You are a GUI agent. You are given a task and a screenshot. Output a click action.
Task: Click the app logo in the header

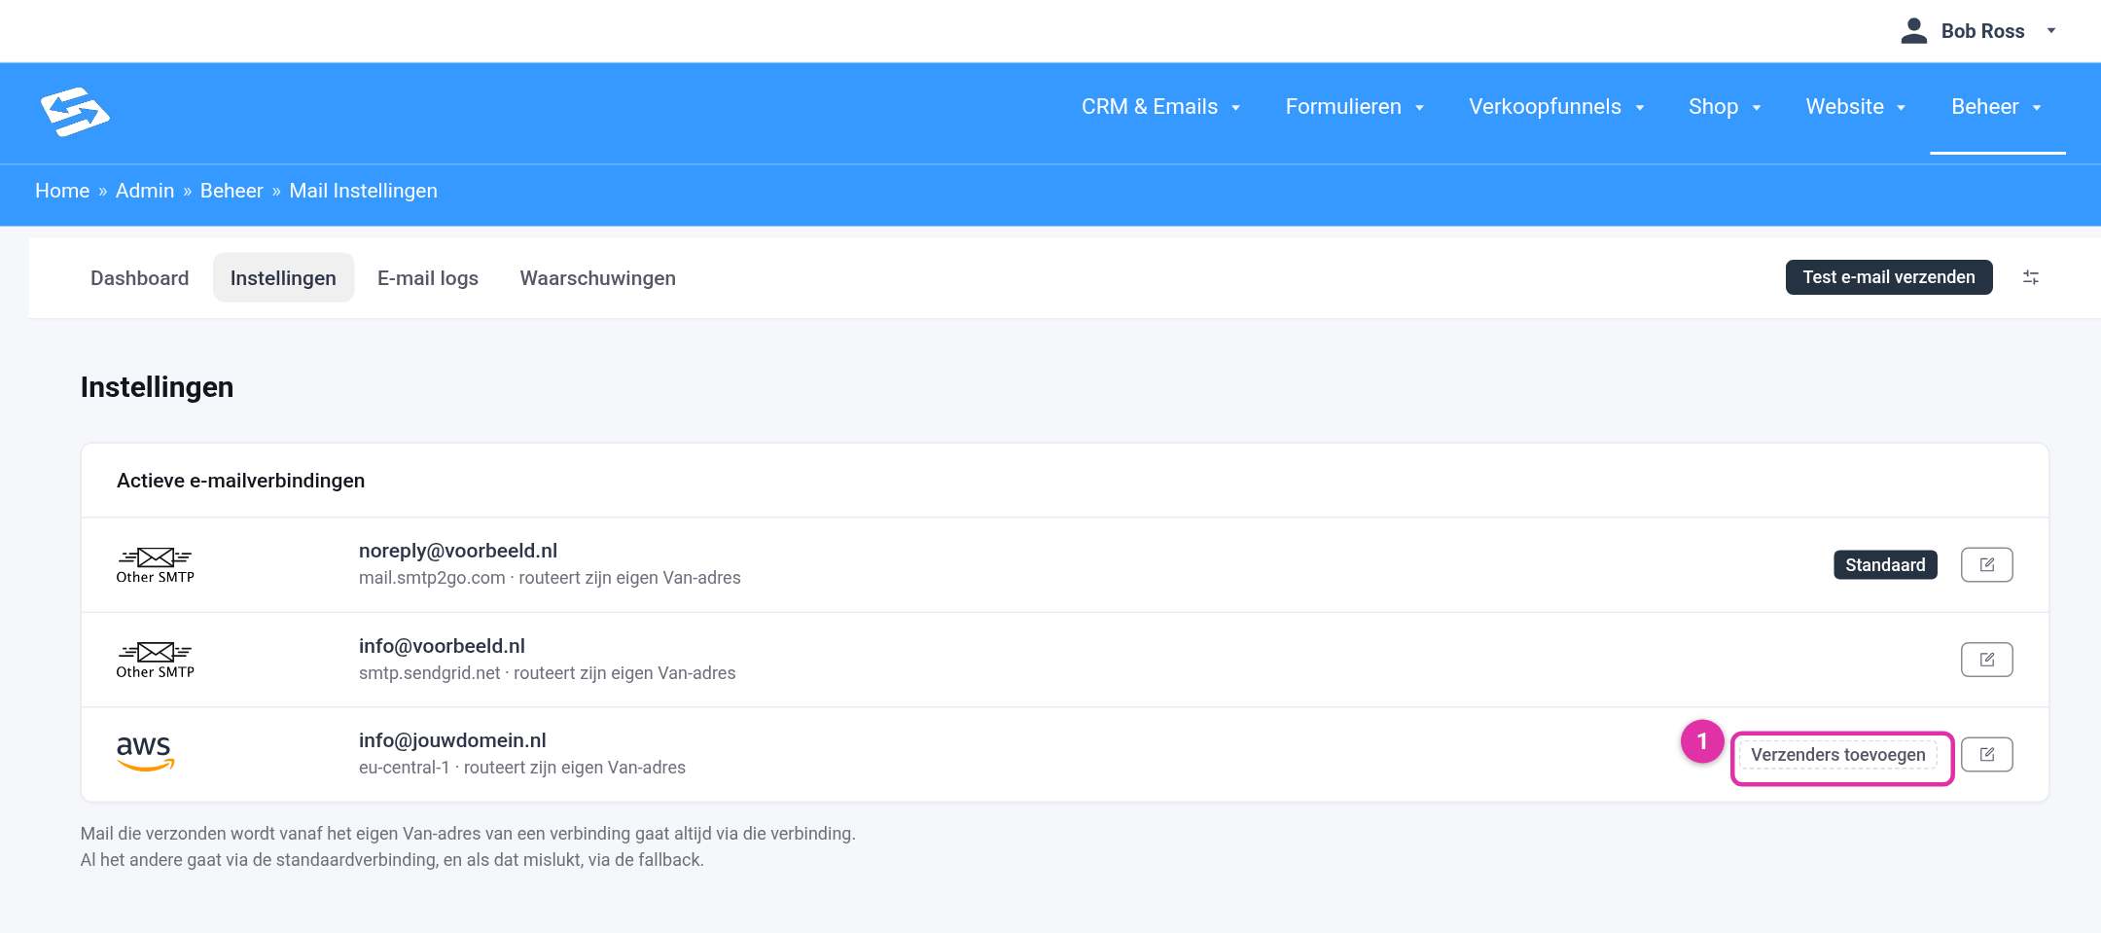tap(75, 112)
